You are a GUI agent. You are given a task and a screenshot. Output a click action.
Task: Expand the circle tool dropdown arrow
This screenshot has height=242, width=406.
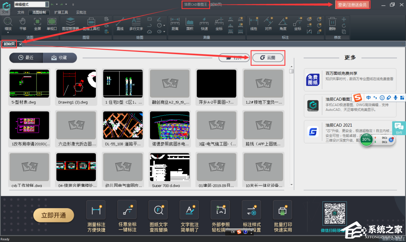[x=164, y=25]
